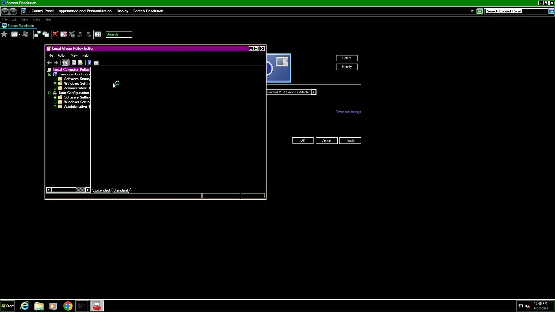
Task: Click the Apply button
Action: coord(350,141)
